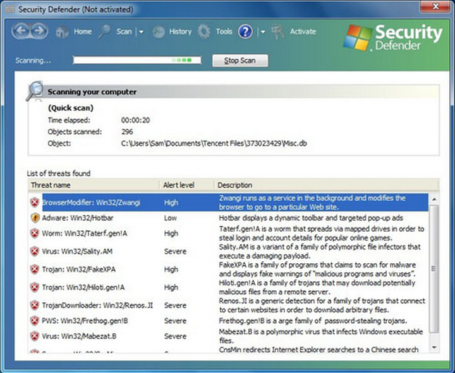Expand the Scan dropdown arrow

141,32
